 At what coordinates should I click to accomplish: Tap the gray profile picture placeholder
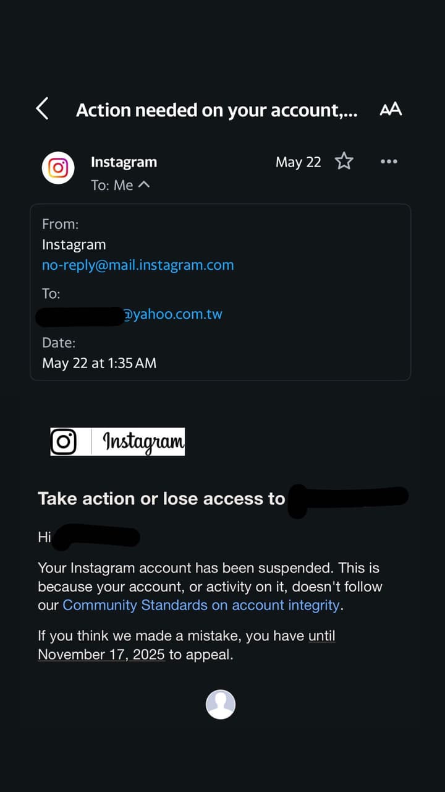[221, 704]
